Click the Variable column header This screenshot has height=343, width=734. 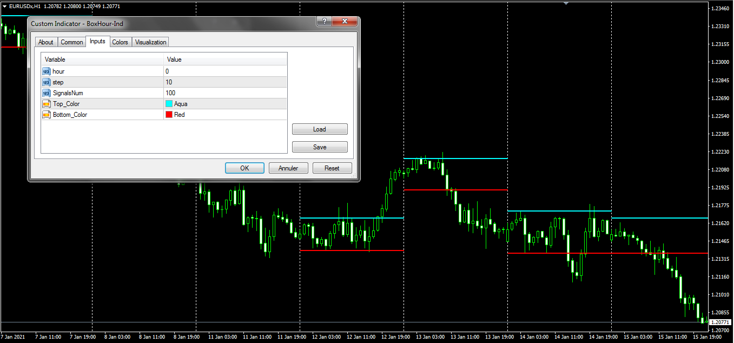tap(102, 60)
